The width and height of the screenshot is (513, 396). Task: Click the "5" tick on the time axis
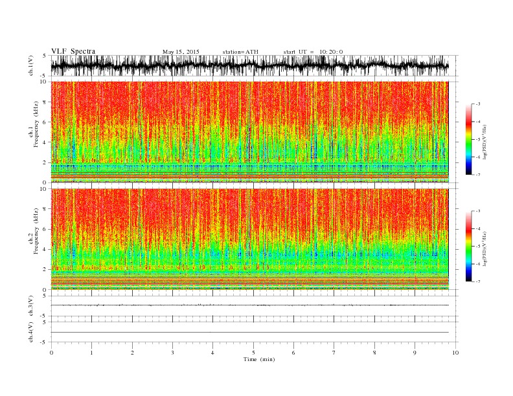click(253, 353)
